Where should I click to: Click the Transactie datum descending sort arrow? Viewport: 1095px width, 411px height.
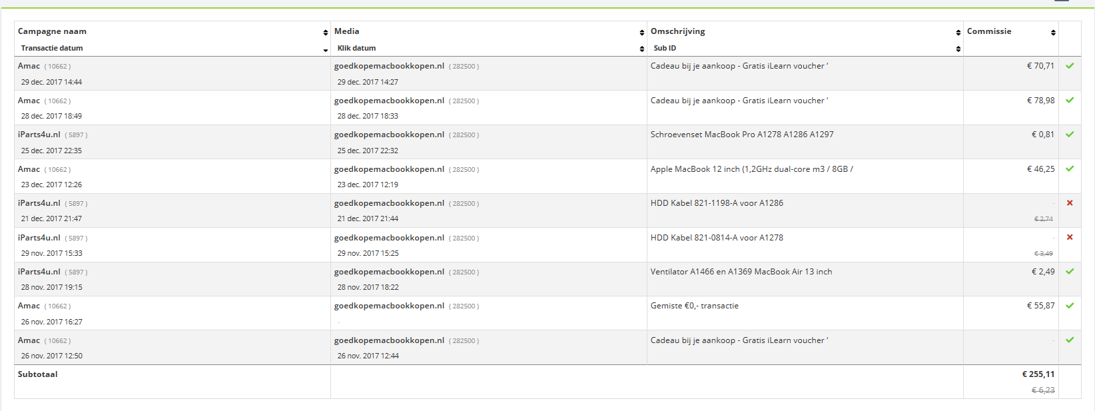coord(325,50)
